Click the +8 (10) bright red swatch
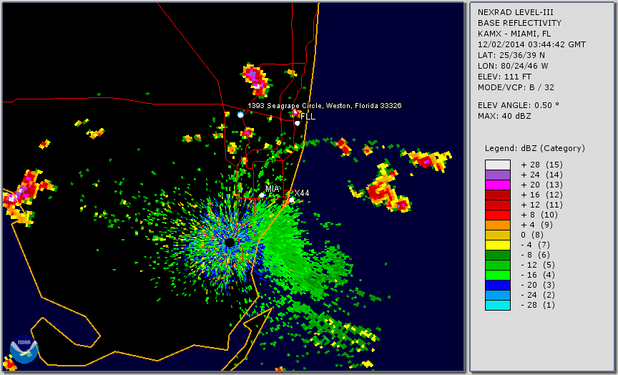The width and height of the screenshot is (618, 375). pos(497,215)
